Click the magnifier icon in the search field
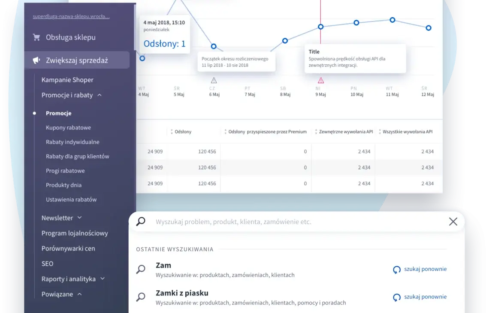489x313 pixels. click(x=141, y=221)
